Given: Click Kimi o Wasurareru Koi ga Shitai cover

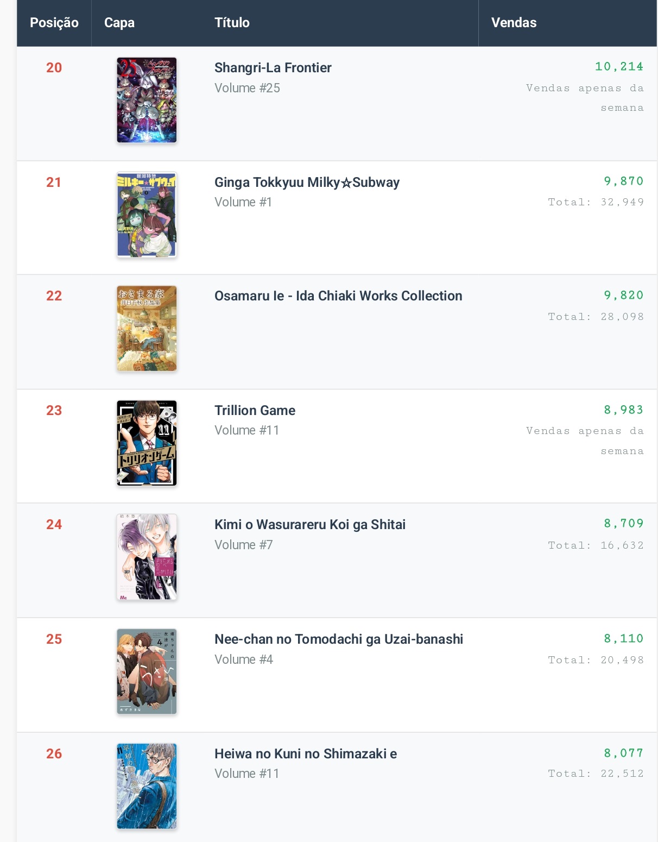Looking at the screenshot, I should coord(147,557).
